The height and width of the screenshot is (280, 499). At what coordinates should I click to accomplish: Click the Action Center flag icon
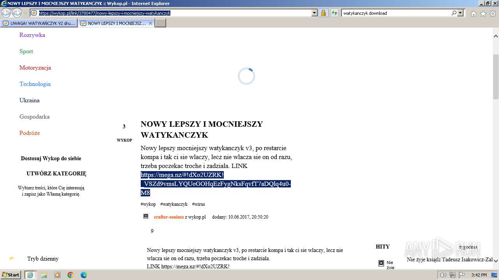pos(462,275)
